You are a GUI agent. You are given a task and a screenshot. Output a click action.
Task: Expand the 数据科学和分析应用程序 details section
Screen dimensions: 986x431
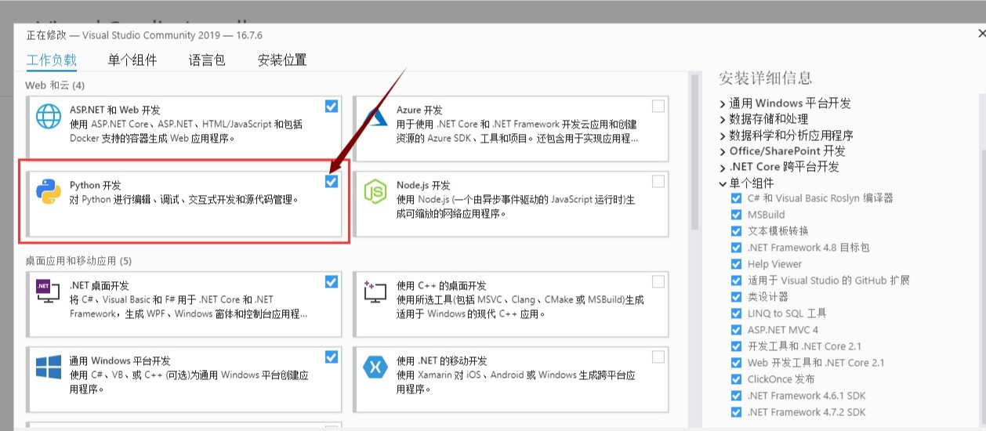(x=723, y=136)
